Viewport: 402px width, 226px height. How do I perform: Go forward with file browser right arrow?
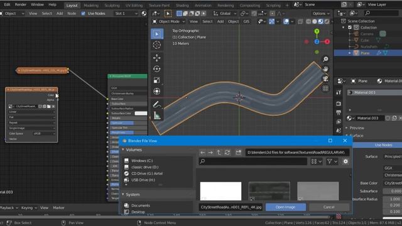tap(210, 153)
